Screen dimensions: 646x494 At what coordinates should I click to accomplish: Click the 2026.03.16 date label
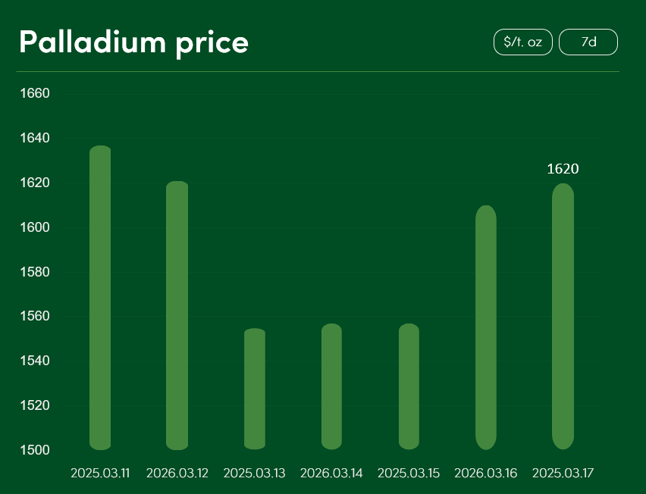pos(486,474)
